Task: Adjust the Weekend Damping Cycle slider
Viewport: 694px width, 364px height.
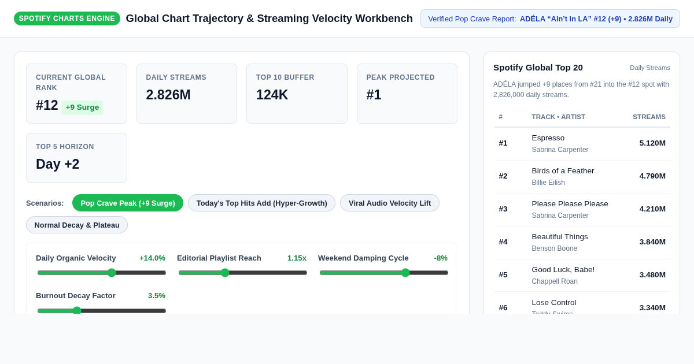Action: 384,273
